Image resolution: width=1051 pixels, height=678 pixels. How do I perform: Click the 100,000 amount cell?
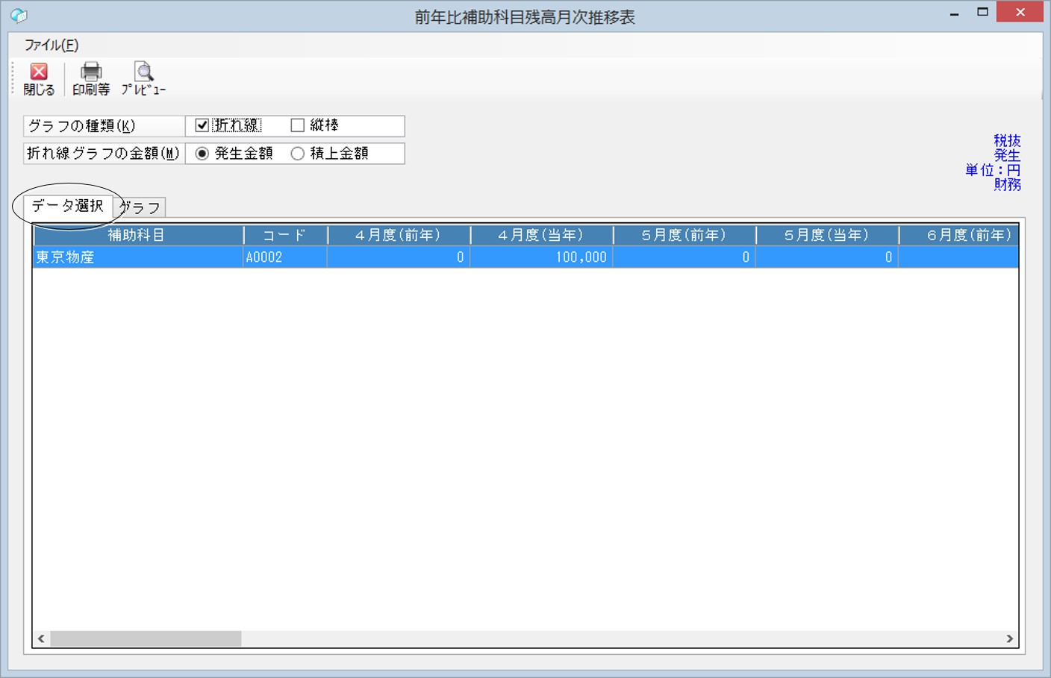coord(541,257)
